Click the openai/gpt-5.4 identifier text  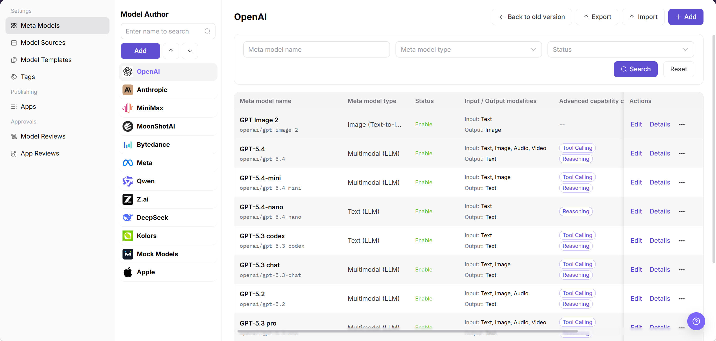262,159
